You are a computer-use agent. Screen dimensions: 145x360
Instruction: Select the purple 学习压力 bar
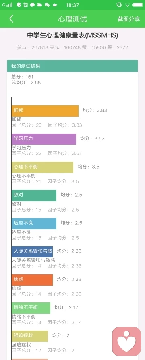click(44, 139)
